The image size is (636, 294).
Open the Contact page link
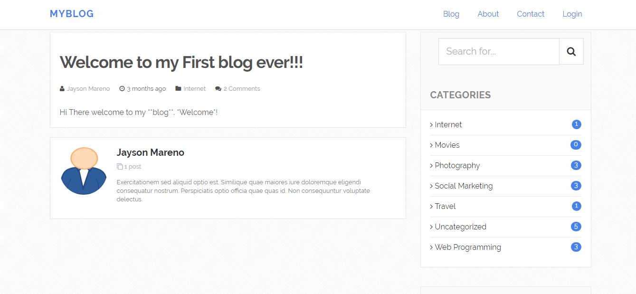[x=530, y=14]
